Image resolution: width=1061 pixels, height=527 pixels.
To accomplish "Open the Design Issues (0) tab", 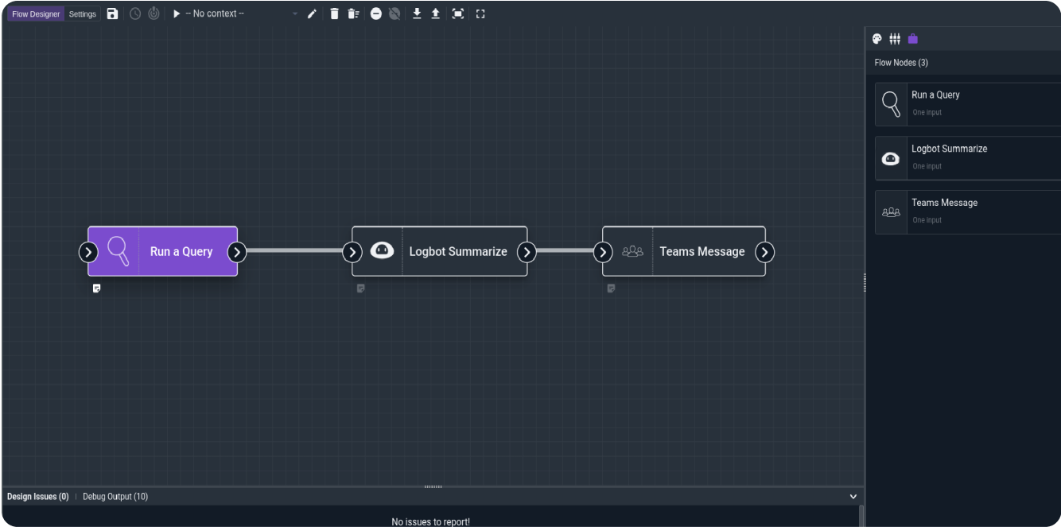I will [x=37, y=497].
